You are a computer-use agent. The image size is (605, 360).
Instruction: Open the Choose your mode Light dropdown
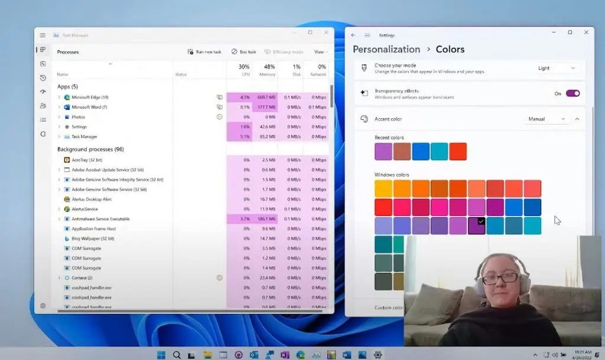555,68
